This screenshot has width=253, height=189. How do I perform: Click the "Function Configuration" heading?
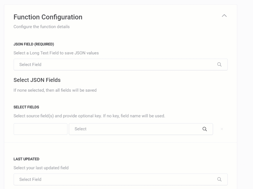pyautogui.click(x=48, y=17)
